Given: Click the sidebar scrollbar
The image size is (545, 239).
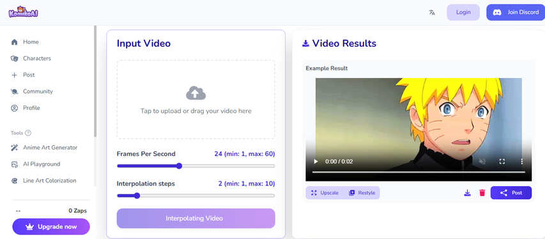Looking at the screenshot, I should tap(95, 81).
